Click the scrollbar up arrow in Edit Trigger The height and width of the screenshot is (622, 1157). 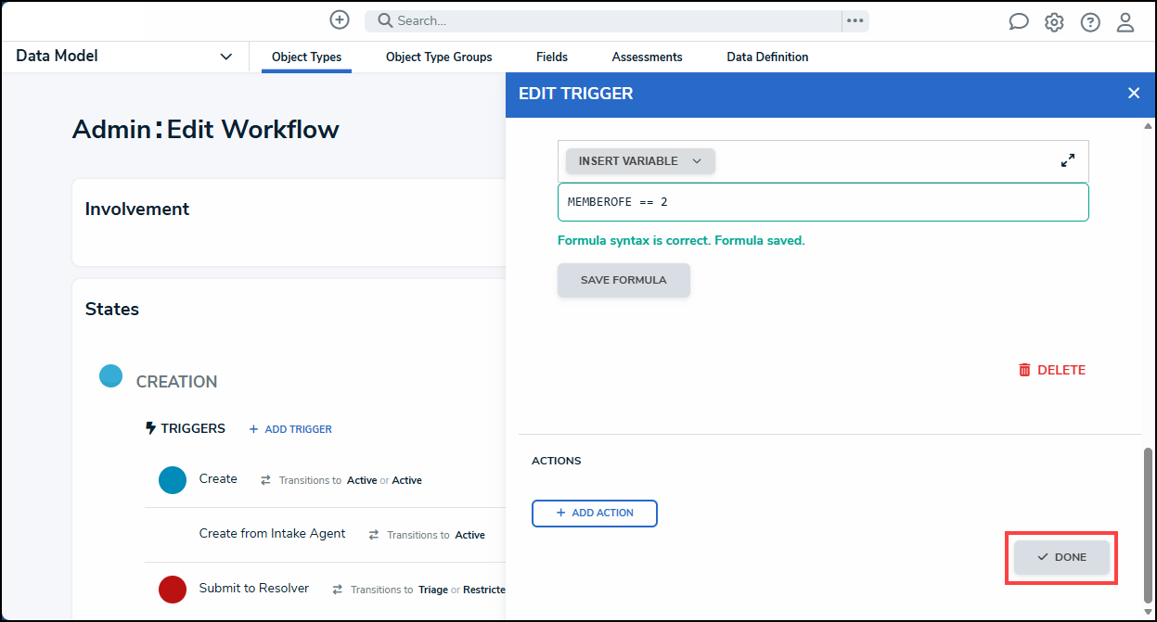[1148, 125]
